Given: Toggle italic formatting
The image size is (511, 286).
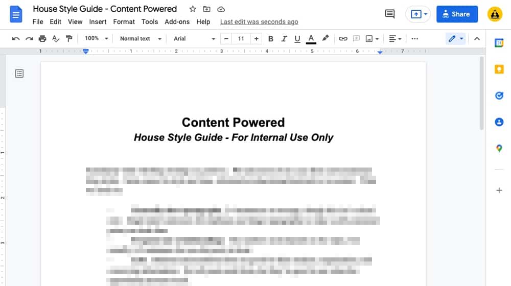Looking at the screenshot, I should click(x=284, y=39).
